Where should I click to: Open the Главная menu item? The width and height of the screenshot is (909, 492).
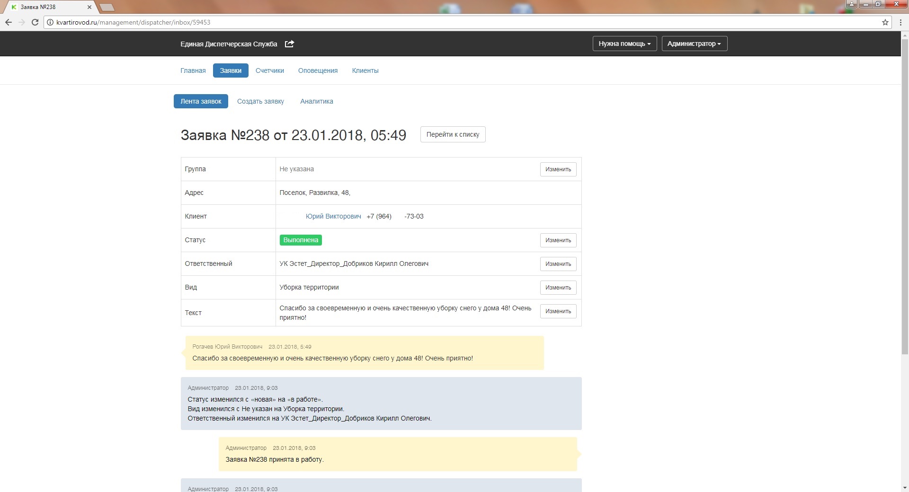[193, 70]
